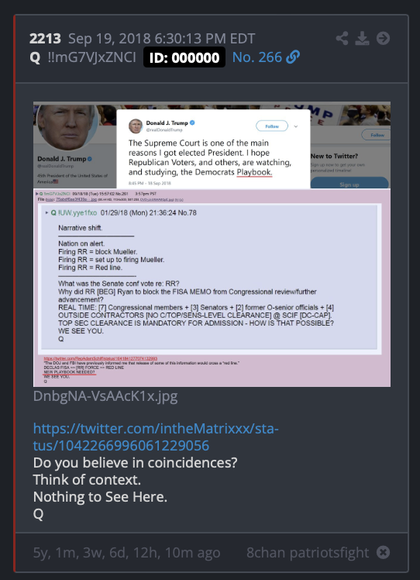
Task: Click Trump's profile avatar in the screenshot
Action: pos(67,126)
